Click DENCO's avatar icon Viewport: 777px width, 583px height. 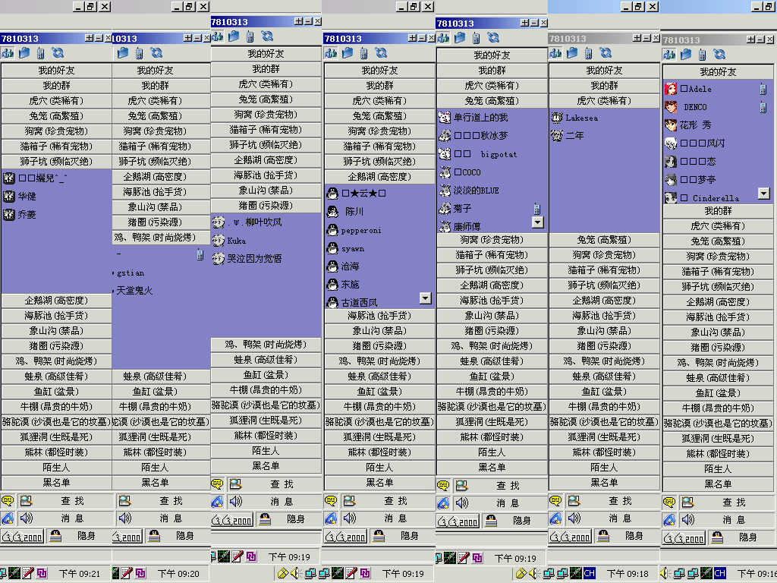coord(671,107)
